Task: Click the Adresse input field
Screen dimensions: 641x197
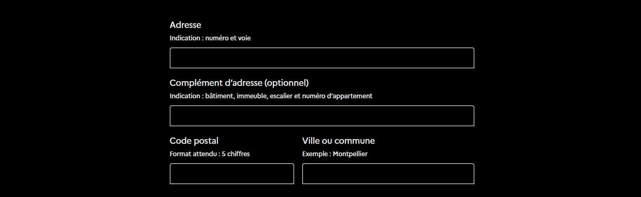Action: pos(322,58)
